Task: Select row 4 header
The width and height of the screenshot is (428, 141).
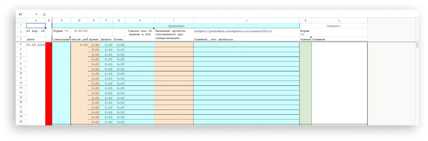Action: click(x=21, y=45)
